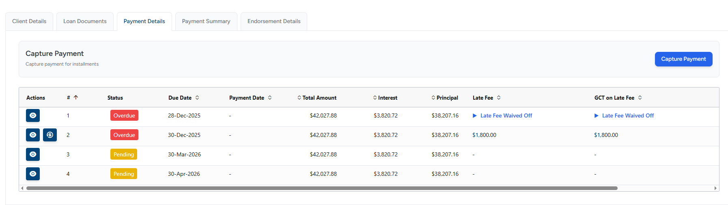Expand GCT on Late Fee Waived Off details
Viewport: 728px width, 205px height.
[597, 115]
